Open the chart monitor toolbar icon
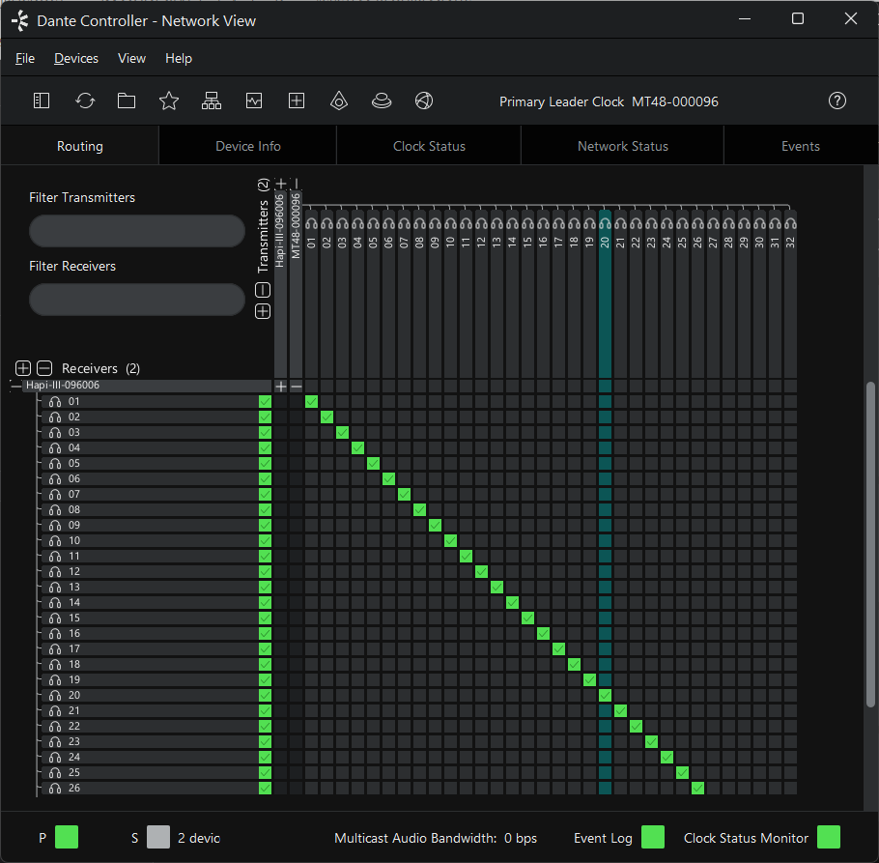 [x=254, y=101]
